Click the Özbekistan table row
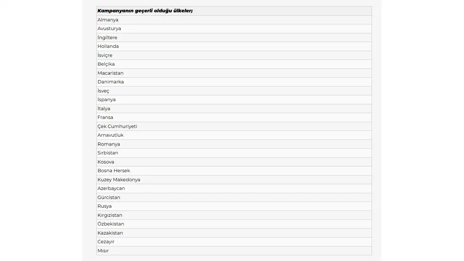Screen dimensions: 464x261 tap(111, 224)
